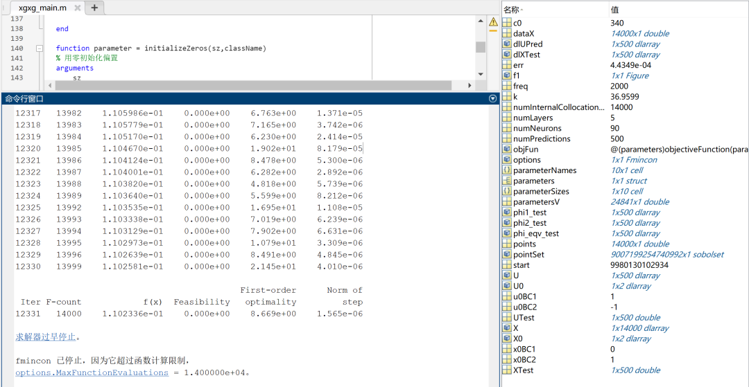Open the 求解器过早停止 link
Image resolution: width=749 pixels, height=387 pixels.
pyautogui.click(x=46, y=337)
